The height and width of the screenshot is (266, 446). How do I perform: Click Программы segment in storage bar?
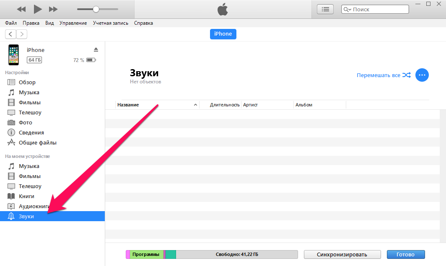coord(146,254)
